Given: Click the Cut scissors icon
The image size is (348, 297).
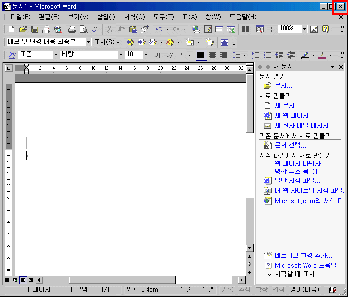Looking at the screenshot, I should coord(109,29).
